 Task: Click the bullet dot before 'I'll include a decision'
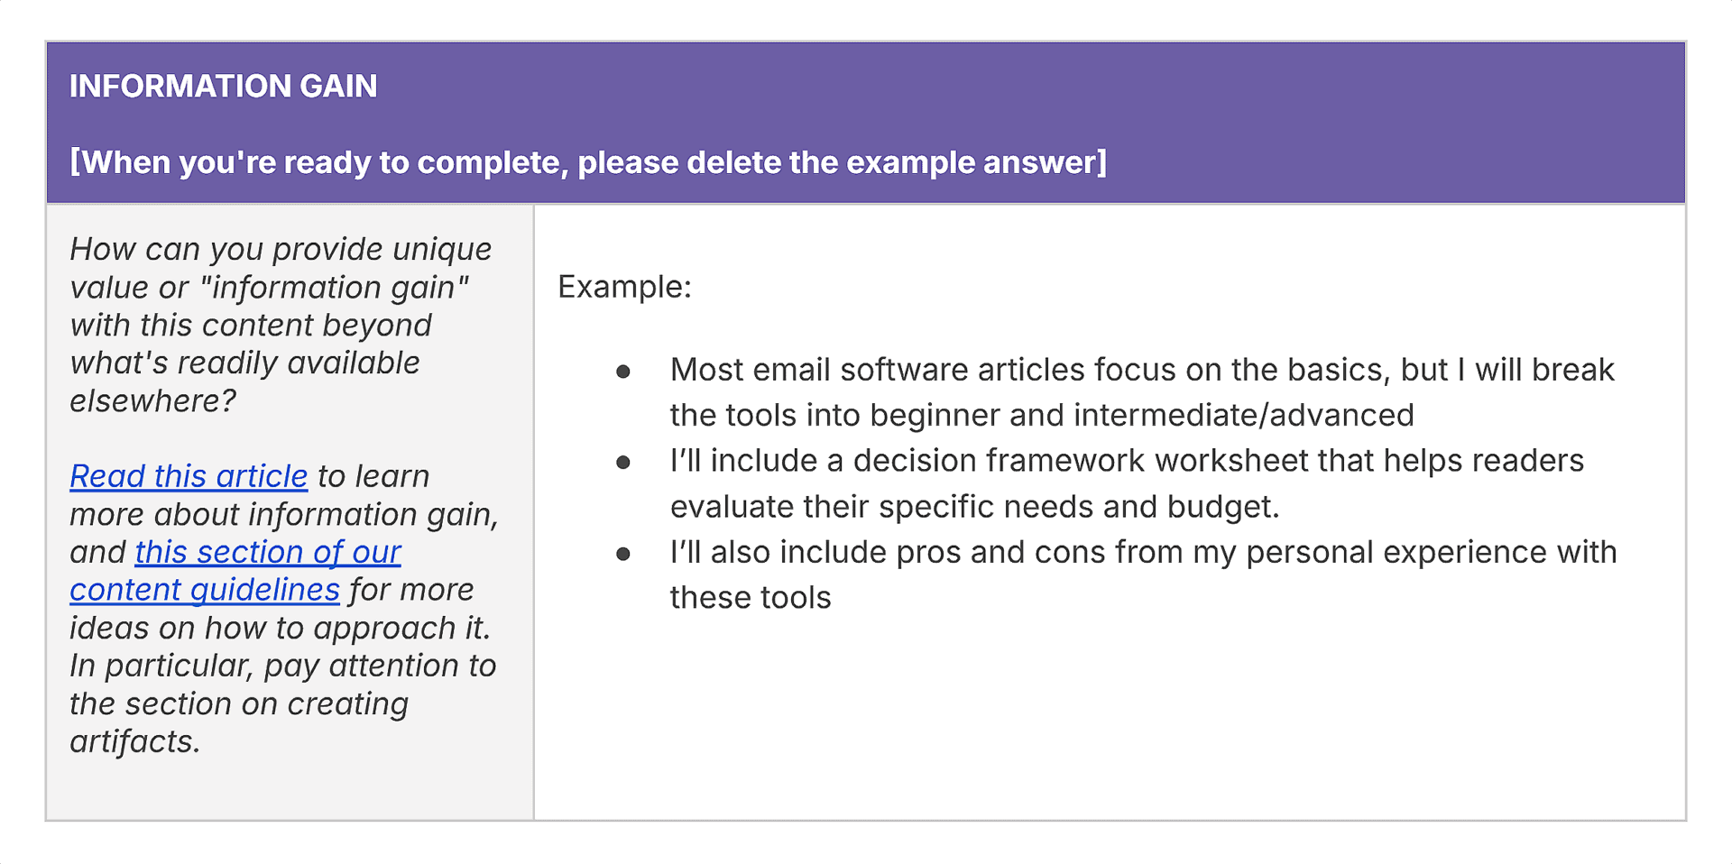point(622,463)
